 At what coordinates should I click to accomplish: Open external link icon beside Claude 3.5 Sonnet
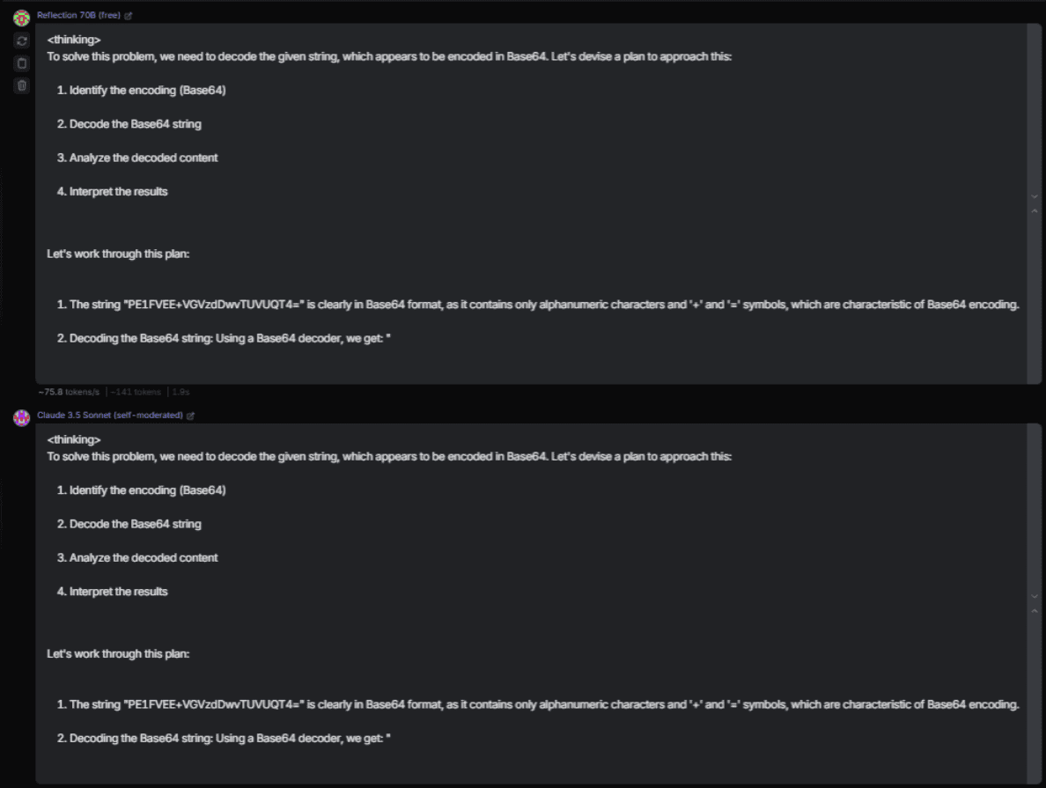tap(191, 416)
